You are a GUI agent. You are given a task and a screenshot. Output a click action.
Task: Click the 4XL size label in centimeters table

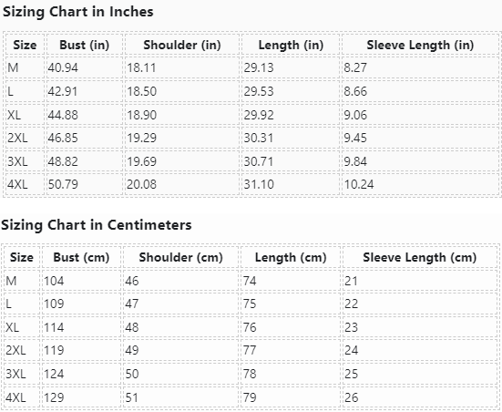[15, 397]
